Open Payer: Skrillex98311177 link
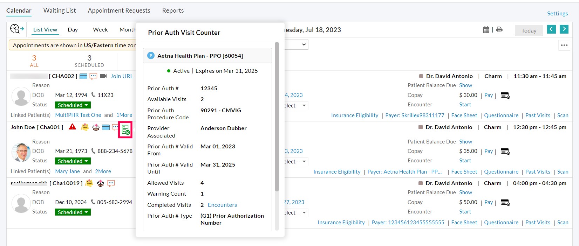 (x=415, y=115)
